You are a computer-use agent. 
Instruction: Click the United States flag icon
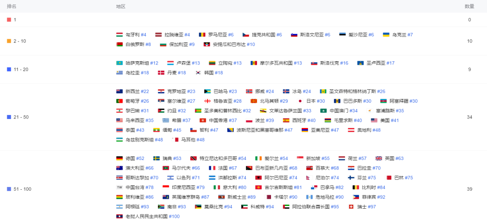(374, 120)
